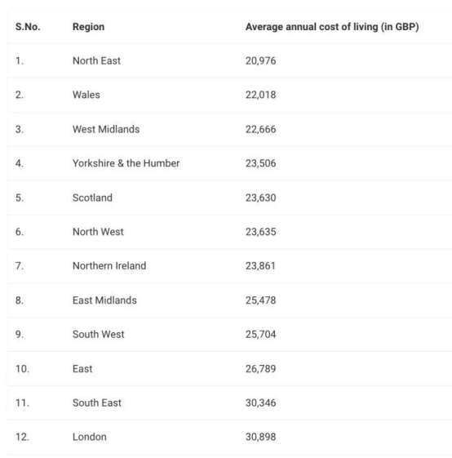Select the Average annual cost of living header
The image size is (452, 458).
click(x=332, y=27)
